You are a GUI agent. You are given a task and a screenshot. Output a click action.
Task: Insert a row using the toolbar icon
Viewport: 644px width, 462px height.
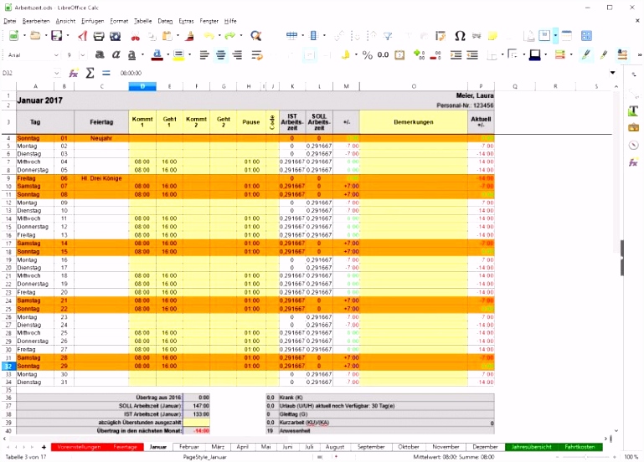(291, 36)
